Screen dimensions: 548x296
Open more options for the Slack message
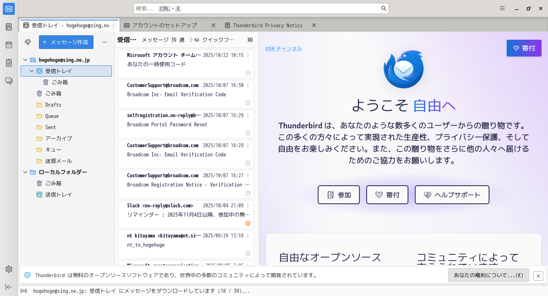[x=248, y=206]
